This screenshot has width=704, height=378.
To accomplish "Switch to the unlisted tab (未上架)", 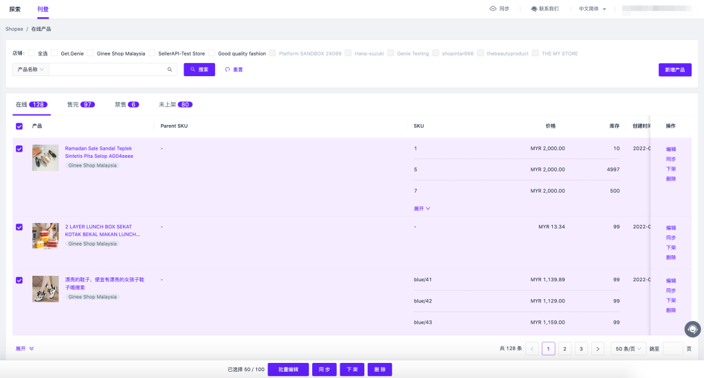I will [175, 104].
